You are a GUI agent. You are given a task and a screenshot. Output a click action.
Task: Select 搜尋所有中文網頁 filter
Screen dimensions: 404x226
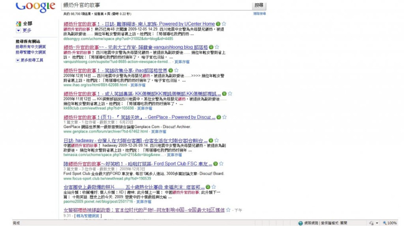tap(31, 47)
